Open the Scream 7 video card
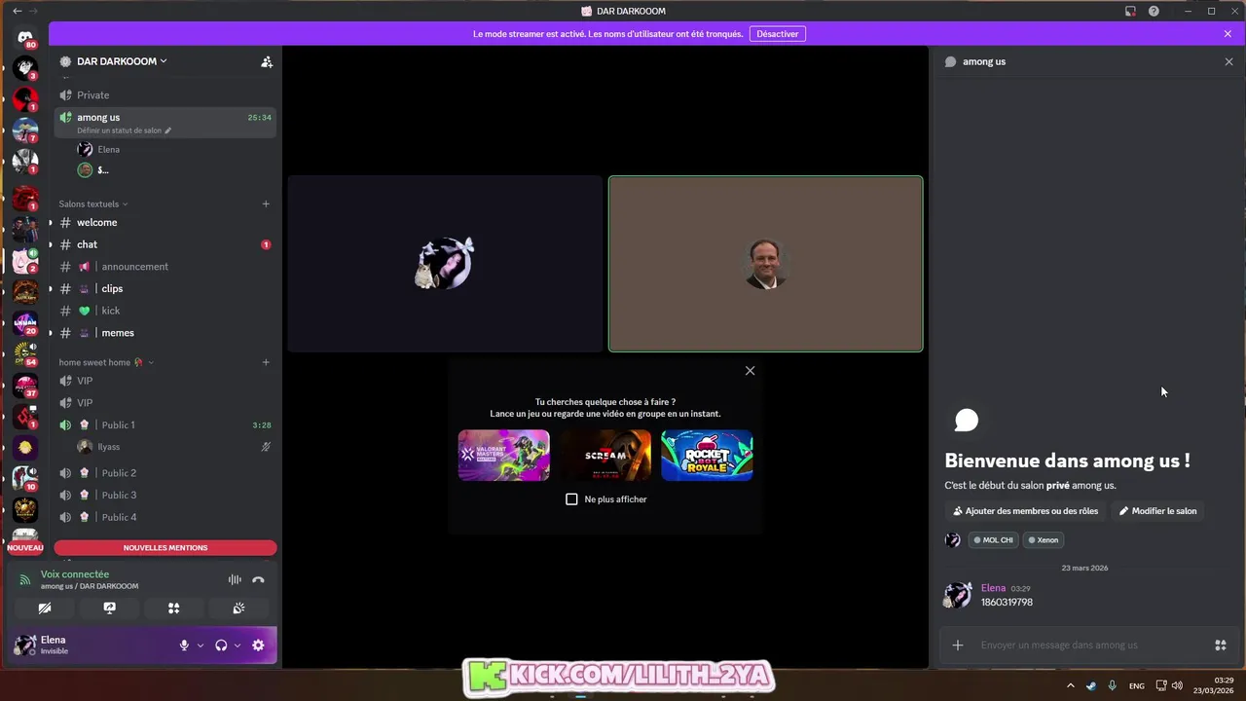 click(605, 456)
